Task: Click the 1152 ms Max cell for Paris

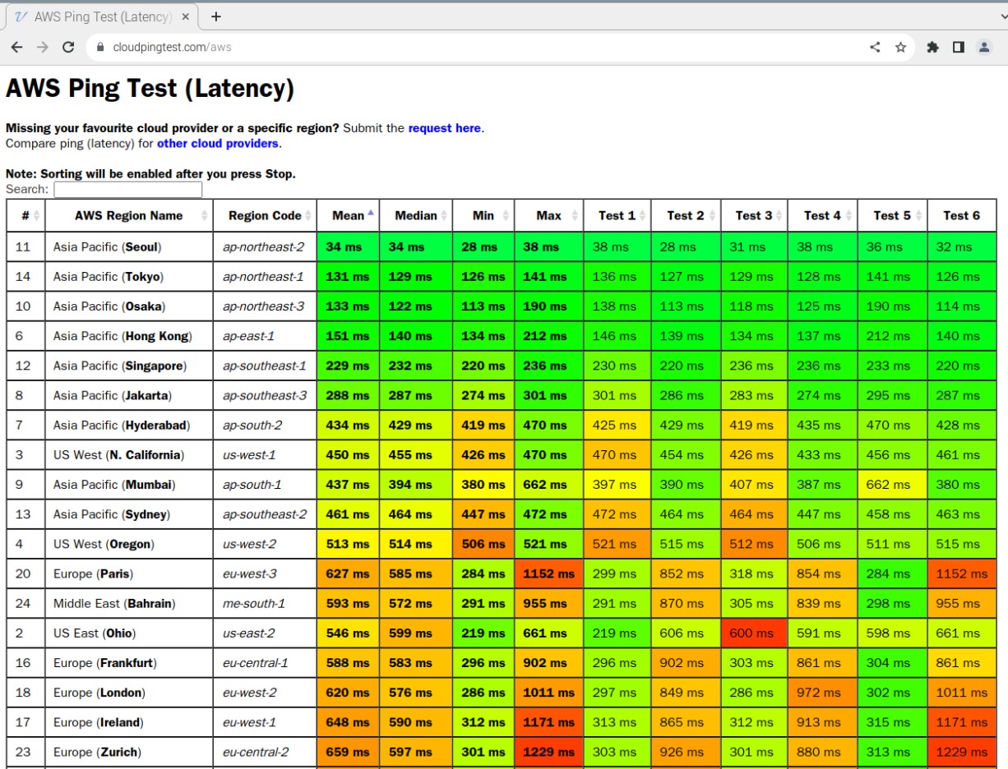Action: [549, 573]
